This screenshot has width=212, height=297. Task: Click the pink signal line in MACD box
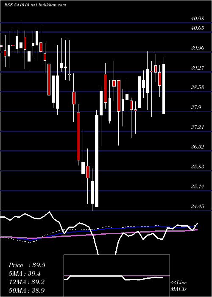[x=117, y=276]
